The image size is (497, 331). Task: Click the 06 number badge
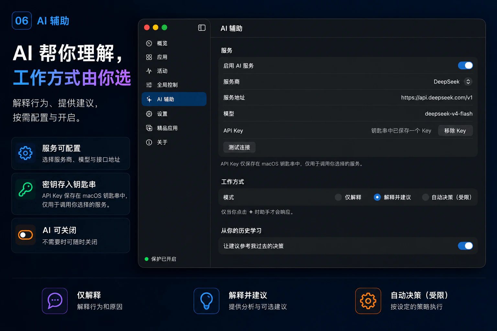(x=22, y=21)
